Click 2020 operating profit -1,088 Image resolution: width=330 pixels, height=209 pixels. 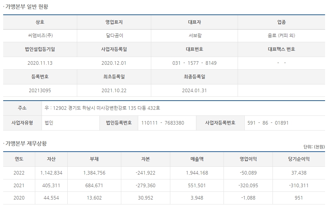click(248, 198)
